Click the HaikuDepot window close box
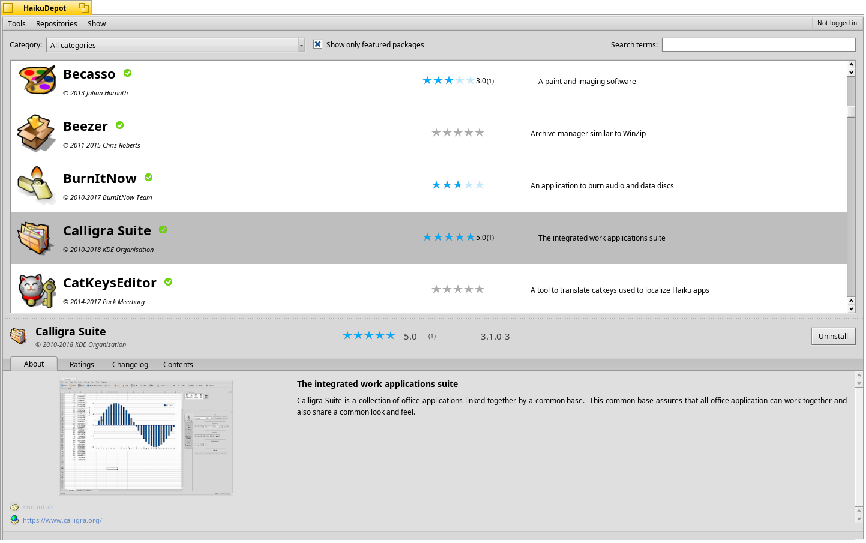The height and width of the screenshot is (543, 866). coord(8,8)
